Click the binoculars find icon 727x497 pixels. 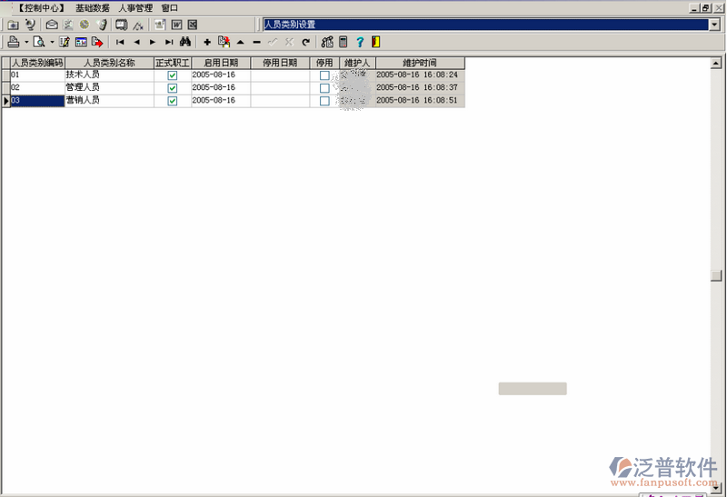click(x=185, y=42)
